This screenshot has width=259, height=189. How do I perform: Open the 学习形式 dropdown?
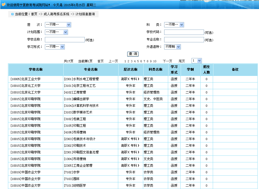click(x=55, y=47)
